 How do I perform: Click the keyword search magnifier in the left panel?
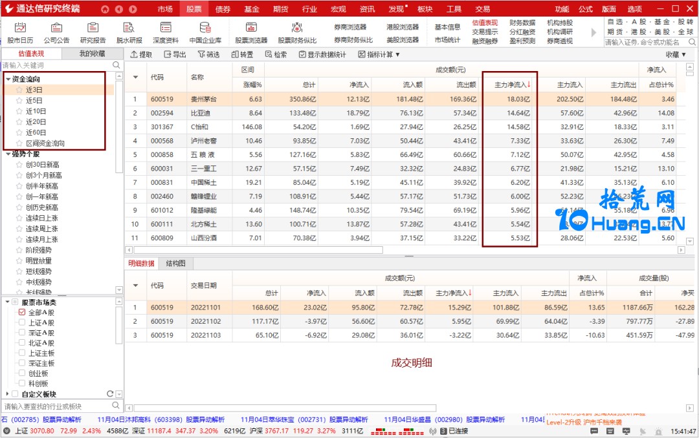pos(116,65)
